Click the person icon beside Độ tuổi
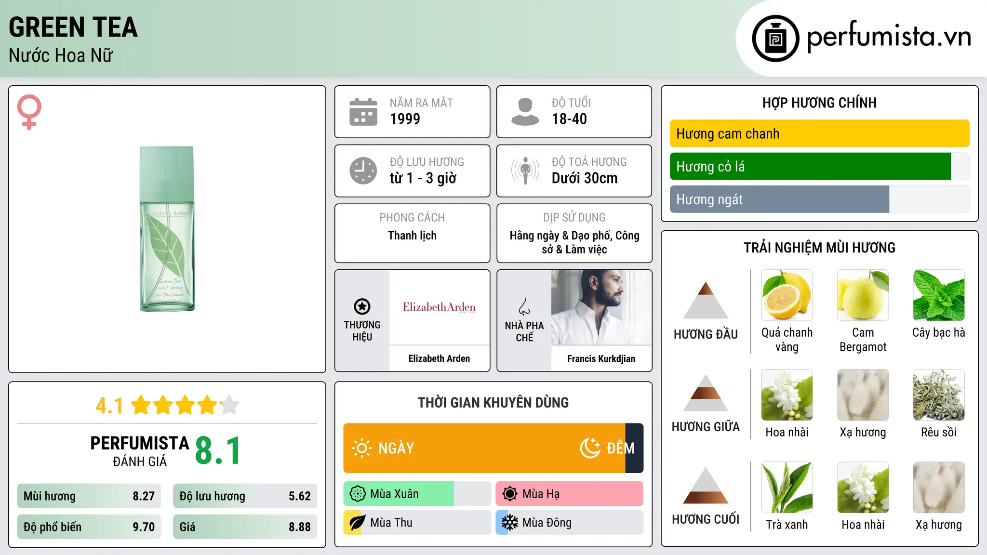Screen dimensions: 987x555 point(525,112)
